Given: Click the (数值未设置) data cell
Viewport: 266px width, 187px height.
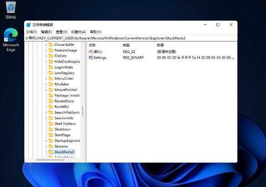Looking at the screenshot, I should [x=166, y=52].
